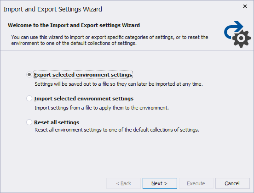Click 'Settings will be saved out to a file' description
This screenshot has width=254, height=193.
[x=119, y=84]
